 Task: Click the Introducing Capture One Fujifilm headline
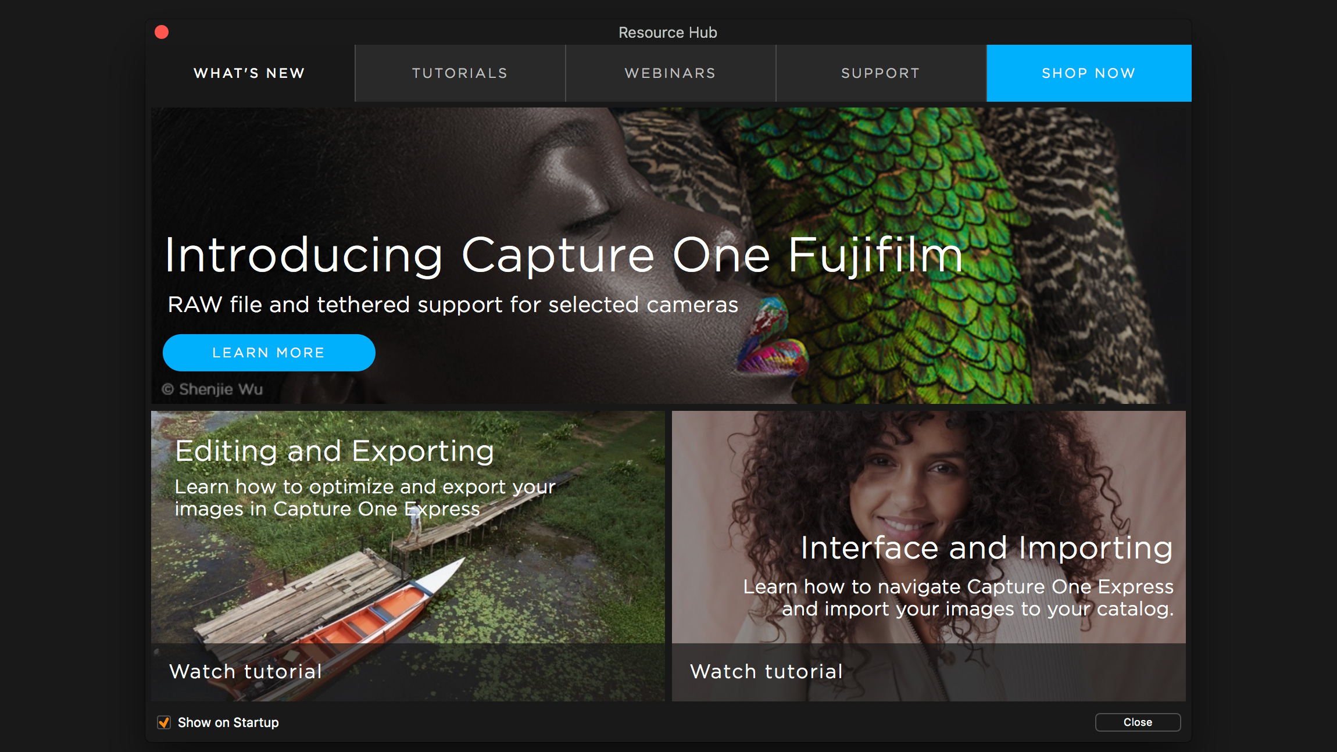coord(564,255)
